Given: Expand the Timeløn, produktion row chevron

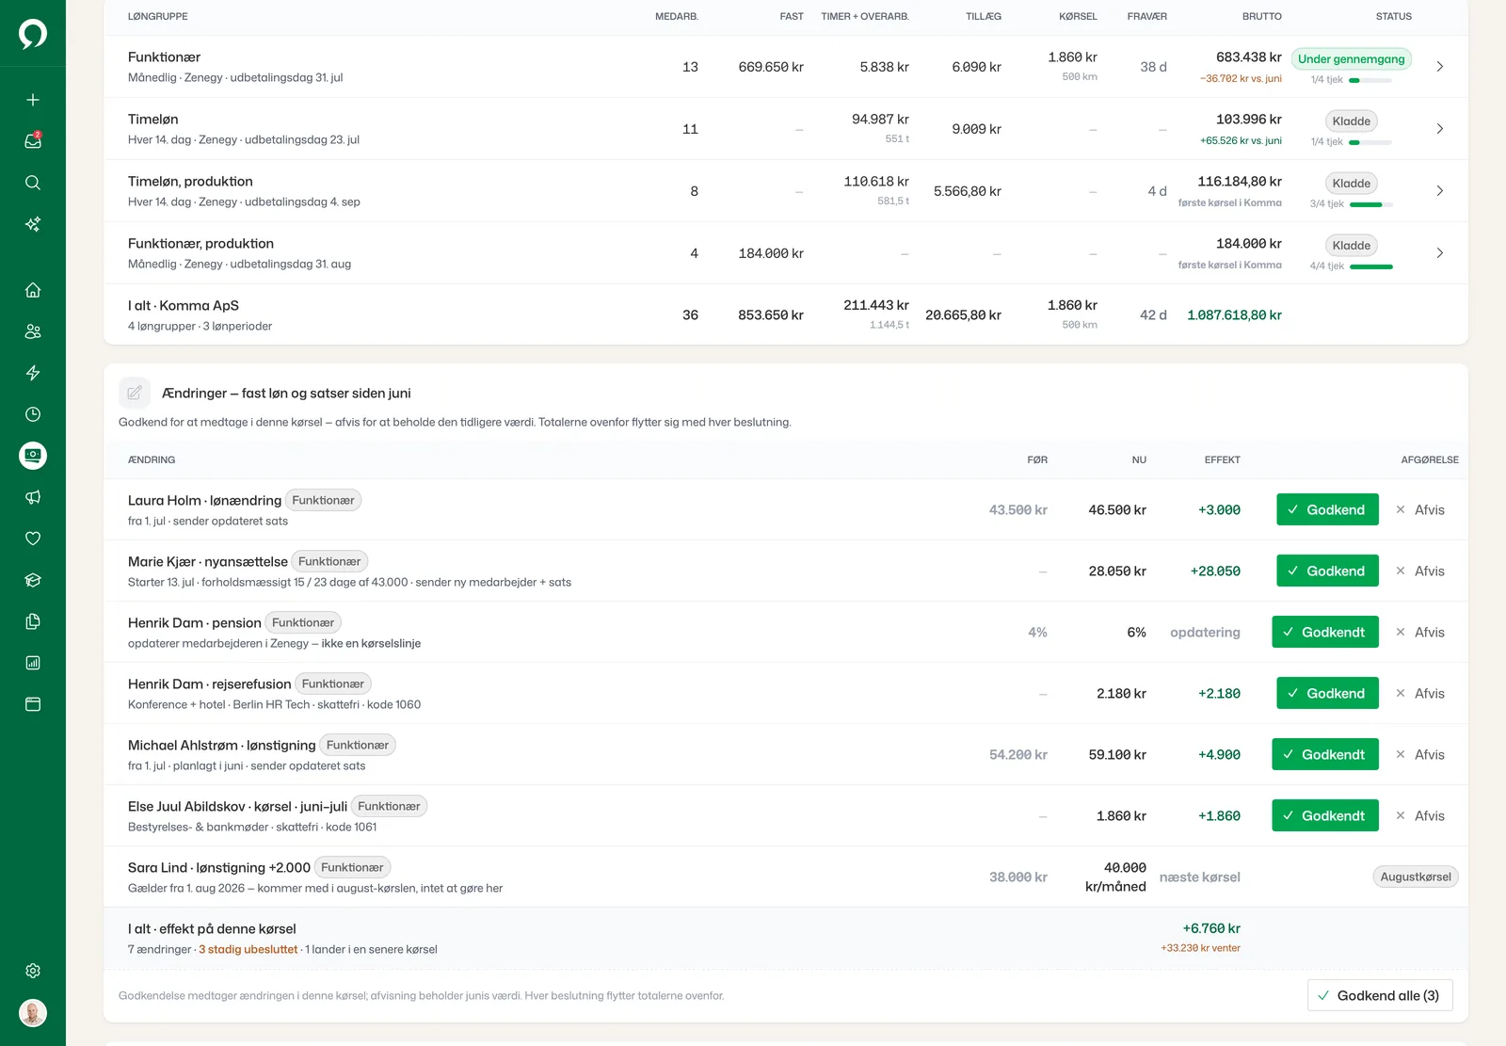Looking at the screenshot, I should 1439,191.
